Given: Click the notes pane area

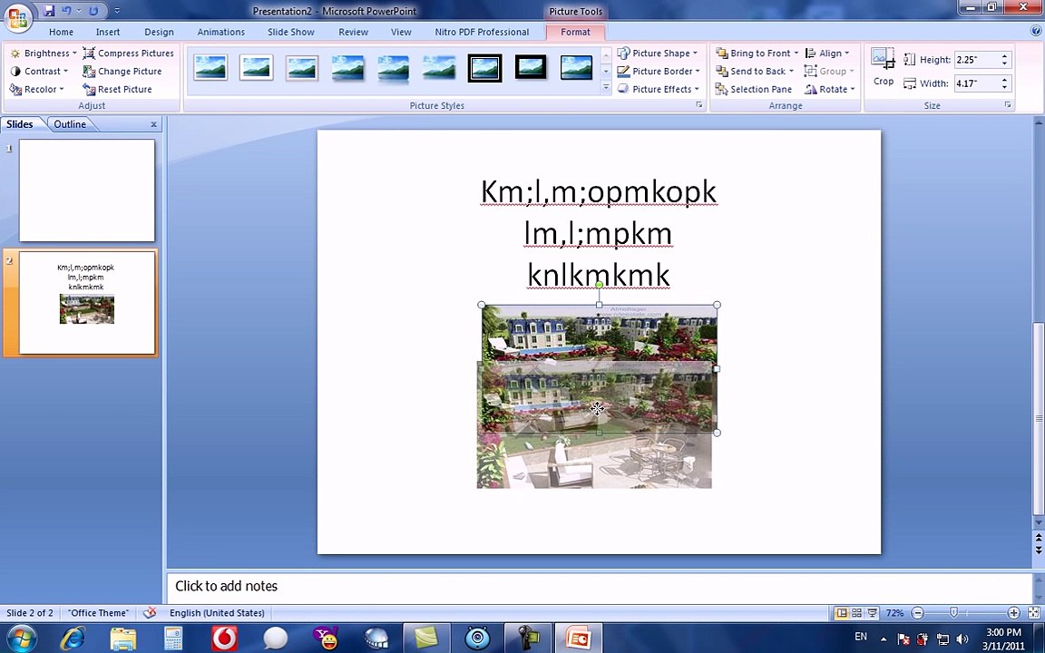Looking at the screenshot, I should click(599, 587).
